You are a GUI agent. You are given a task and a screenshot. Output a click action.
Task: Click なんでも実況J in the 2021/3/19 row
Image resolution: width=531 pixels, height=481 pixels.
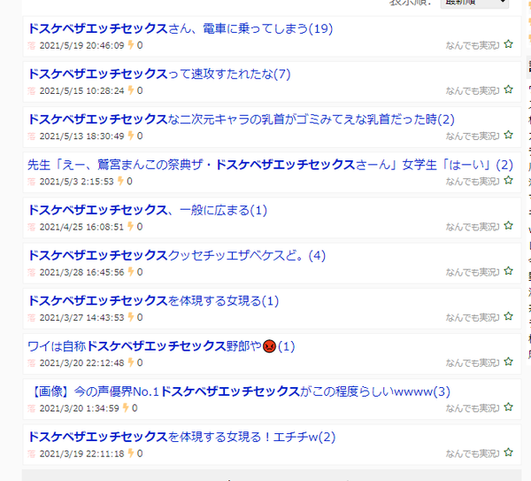click(473, 454)
